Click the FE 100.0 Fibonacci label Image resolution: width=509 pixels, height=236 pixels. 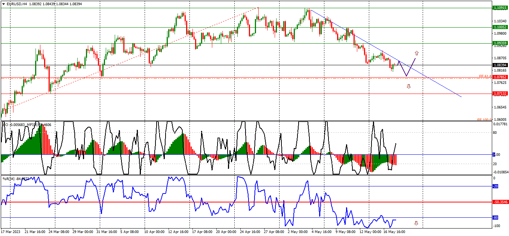tap(484, 120)
